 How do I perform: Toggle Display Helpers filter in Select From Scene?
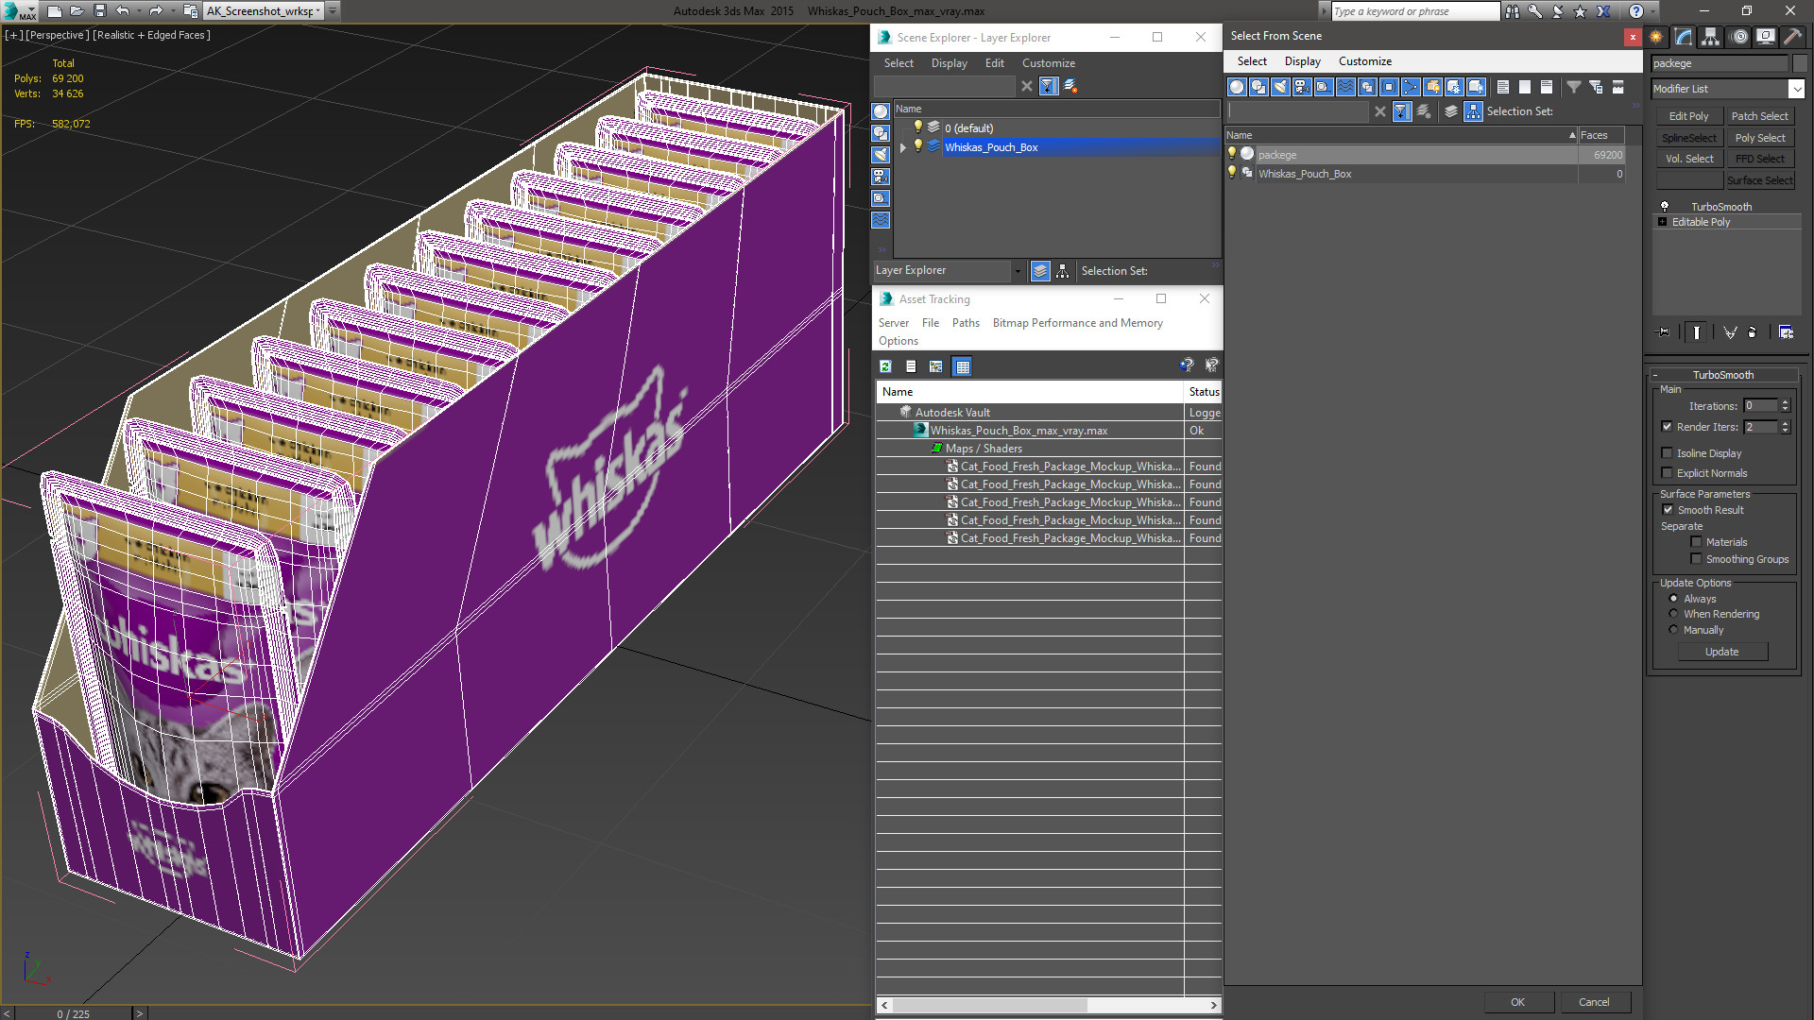click(1324, 87)
